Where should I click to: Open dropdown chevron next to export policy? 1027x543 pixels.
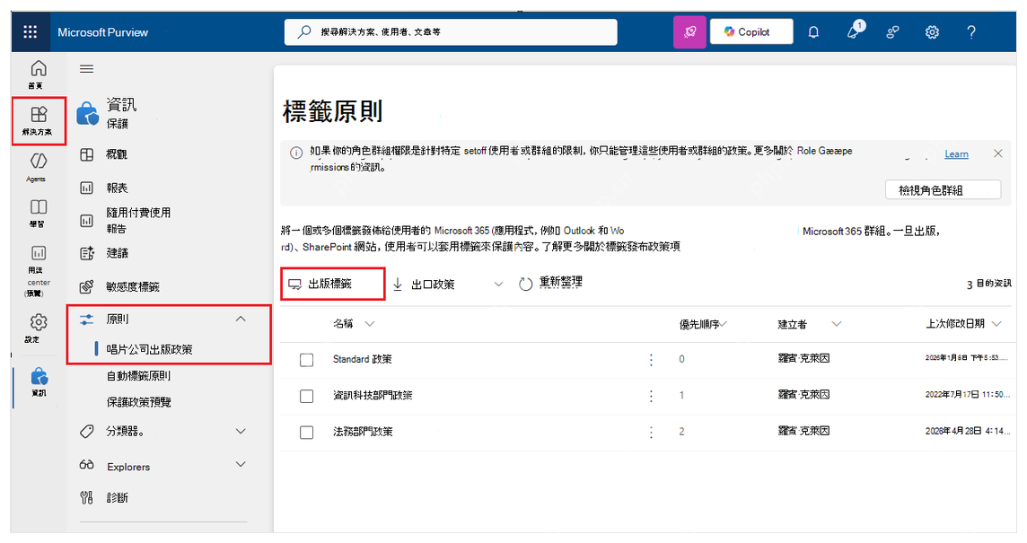pyautogui.click(x=498, y=285)
